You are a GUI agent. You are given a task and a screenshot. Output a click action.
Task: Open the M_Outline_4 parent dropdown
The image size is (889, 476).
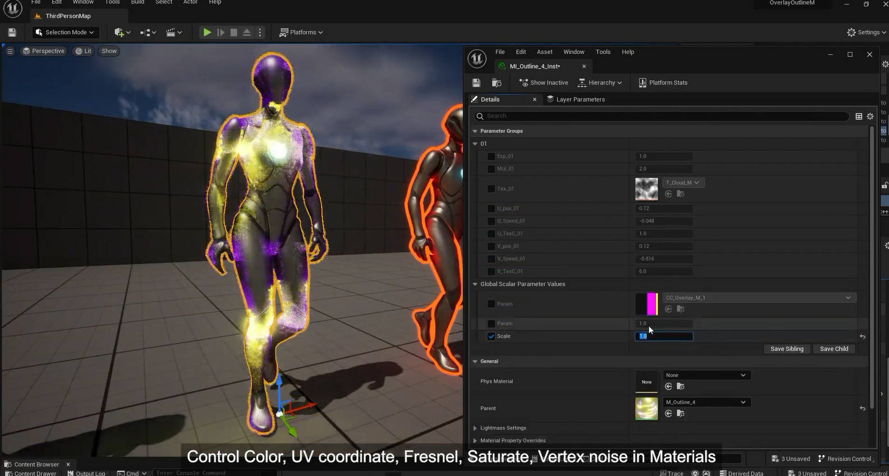pos(705,402)
